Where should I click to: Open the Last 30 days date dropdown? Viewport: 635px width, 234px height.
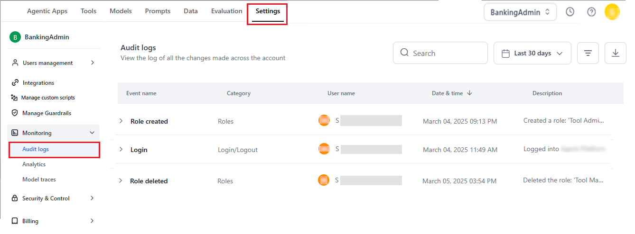pos(532,53)
